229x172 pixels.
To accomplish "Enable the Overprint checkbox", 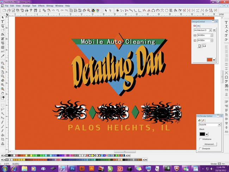I will pyautogui.click(x=200, y=149).
